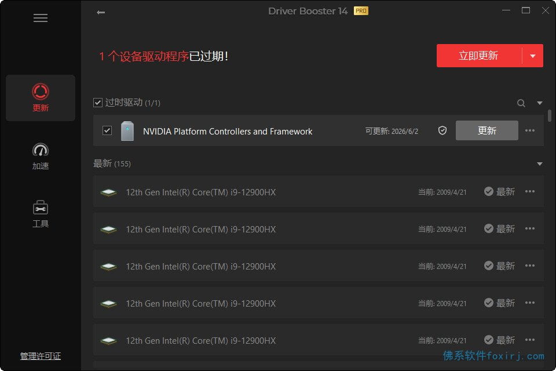Click chip icon of third i9-12900HX row
Viewport: 556px width, 371px height.
tap(108, 267)
